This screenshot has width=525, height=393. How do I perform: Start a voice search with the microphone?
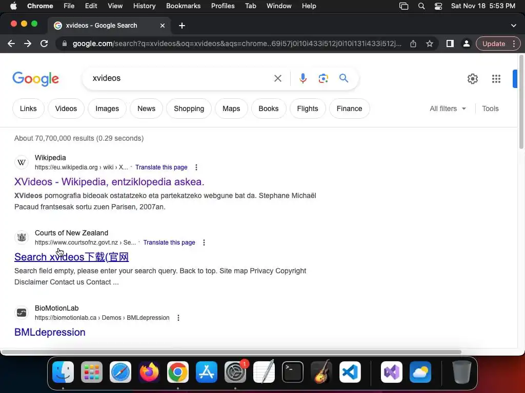(302, 78)
